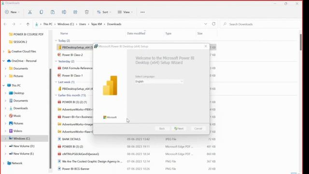This screenshot has height=174, width=309.
Task: Click the Search Downloads field
Action: [x=260, y=24]
